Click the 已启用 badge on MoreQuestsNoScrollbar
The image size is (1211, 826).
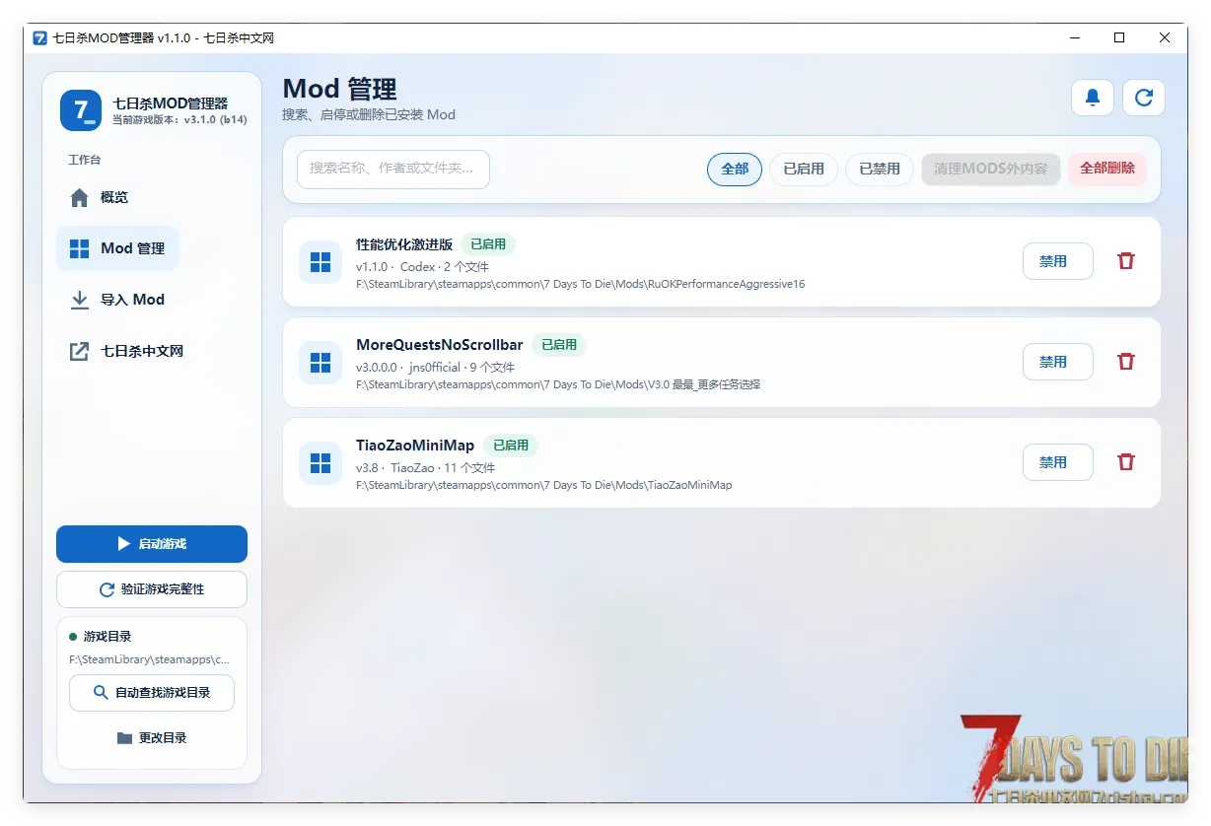click(x=559, y=345)
